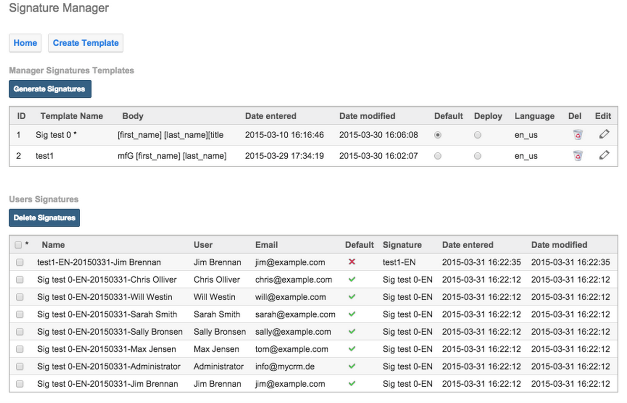Click Body column header
627x403 pixels.
click(x=133, y=116)
